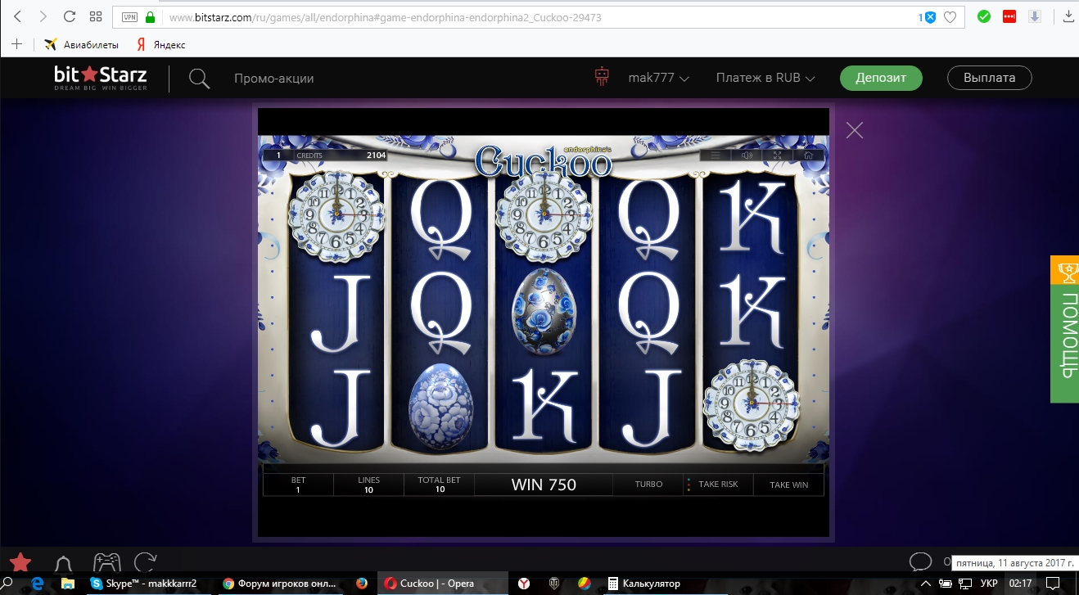Open the Промо-акции menu item
The width and height of the screenshot is (1079, 595).
point(274,79)
